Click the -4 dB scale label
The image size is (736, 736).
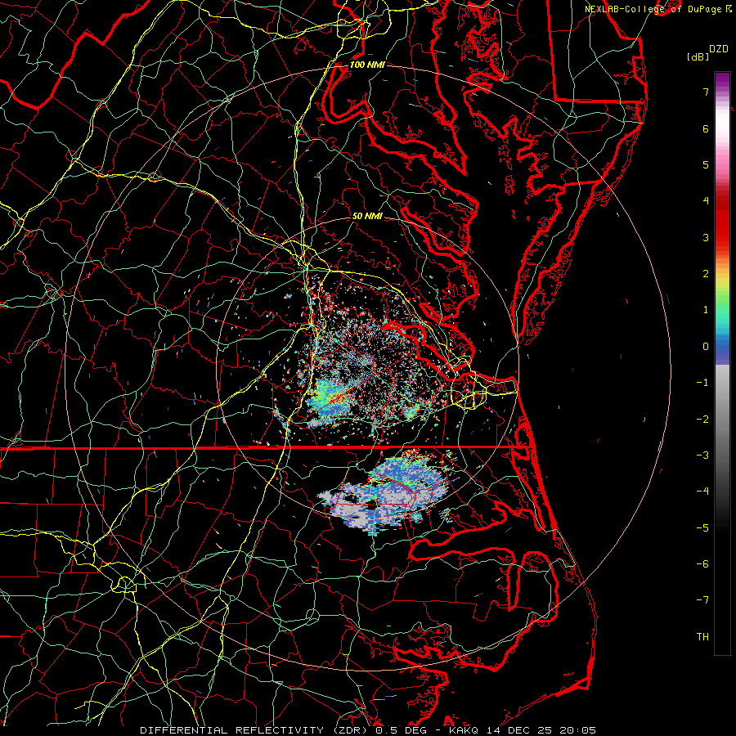(702, 491)
